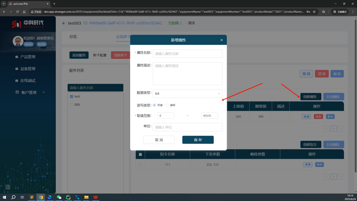The image size is (357, 201).
Task: Open the 数据类型 int dropdown
Action: [187, 94]
